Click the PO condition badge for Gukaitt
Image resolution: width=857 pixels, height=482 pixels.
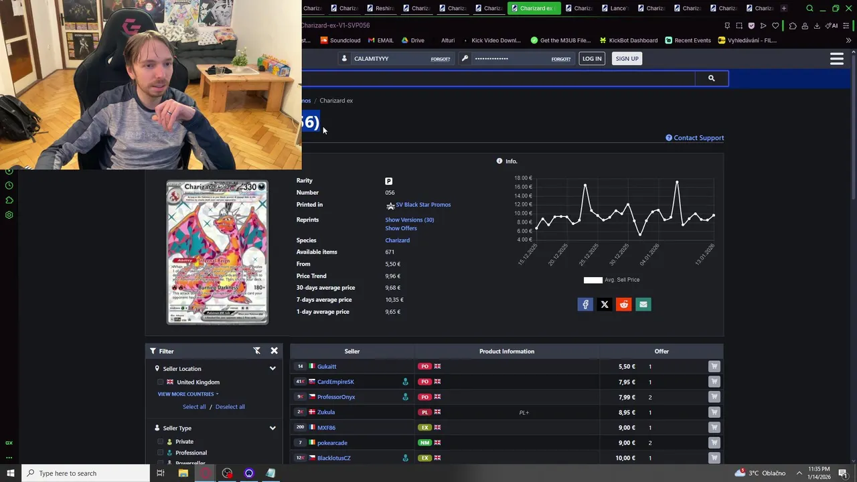[x=424, y=366]
